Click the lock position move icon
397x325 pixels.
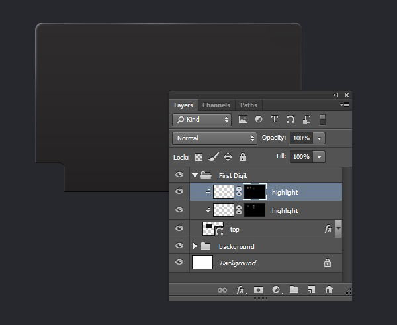(x=228, y=157)
